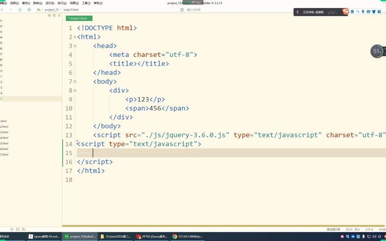The width and height of the screenshot is (386, 241).
Task: Click the 51 floating speed ball
Action: [x=377, y=51]
